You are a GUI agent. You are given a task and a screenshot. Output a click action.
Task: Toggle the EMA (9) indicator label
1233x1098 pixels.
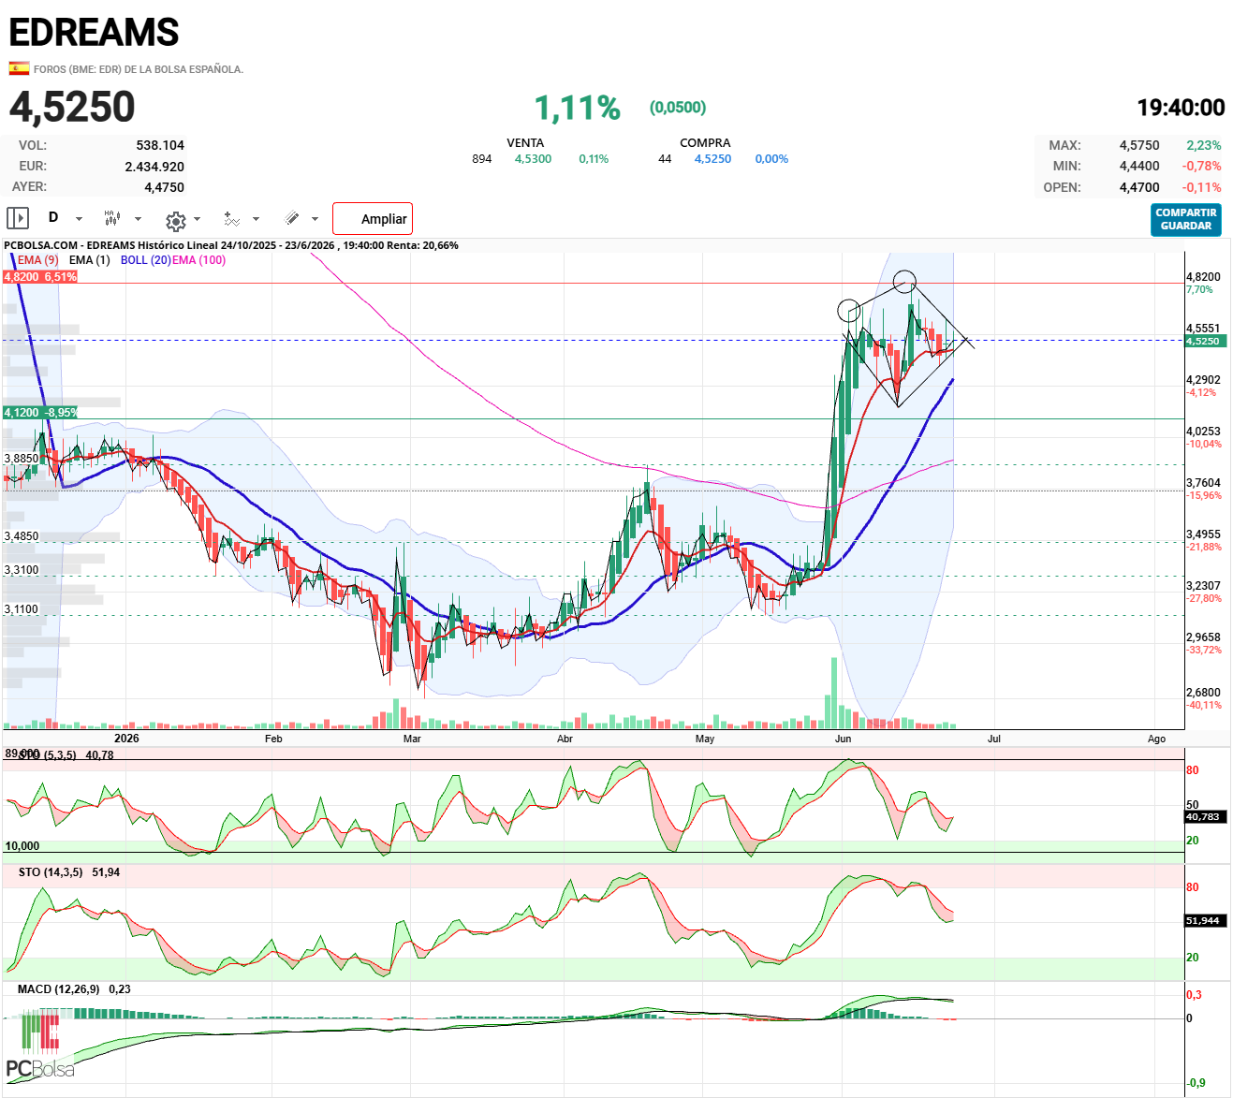(x=38, y=260)
